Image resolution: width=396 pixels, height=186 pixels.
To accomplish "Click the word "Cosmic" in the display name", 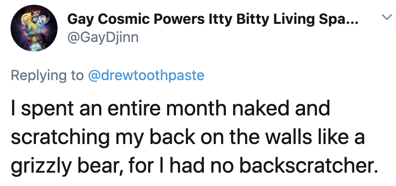I will pos(122,19).
